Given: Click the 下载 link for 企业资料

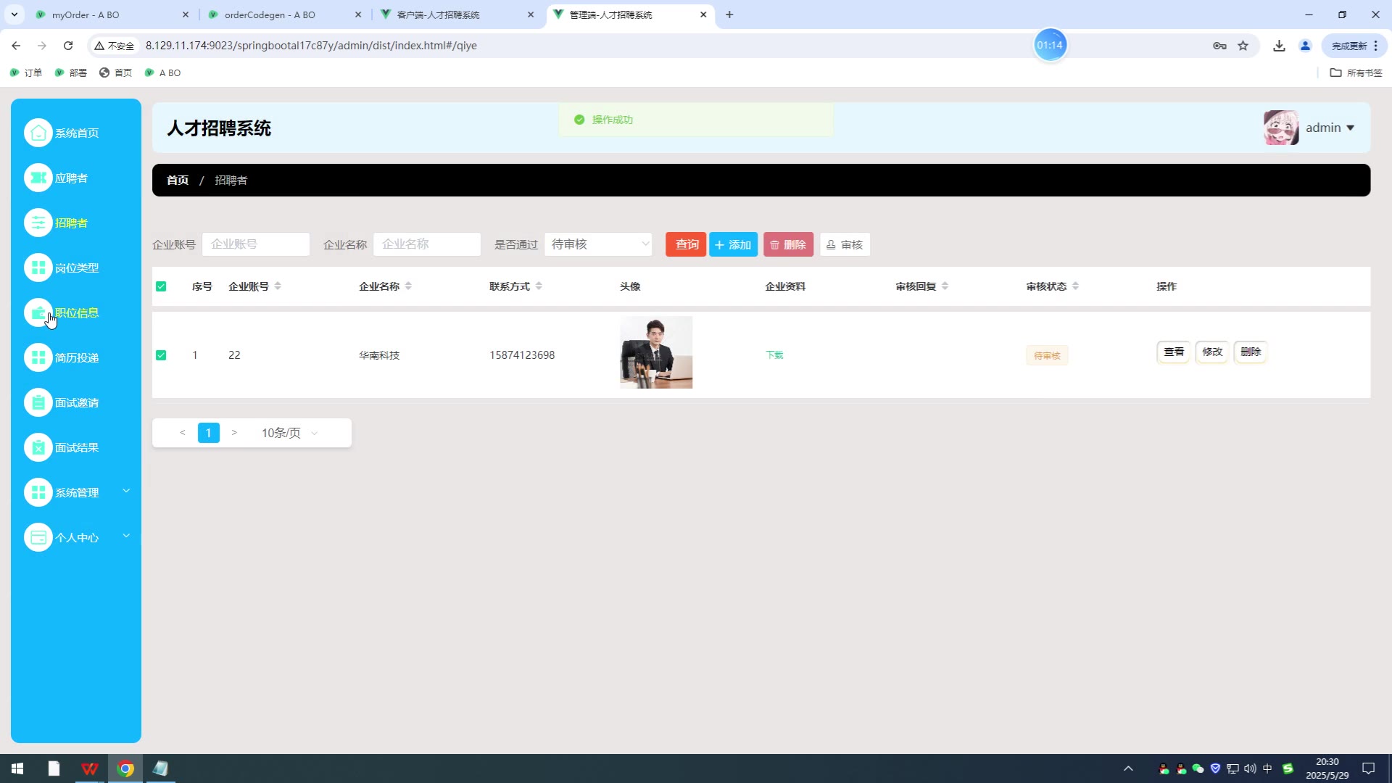Looking at the screenshot, I should pos(774,355).
